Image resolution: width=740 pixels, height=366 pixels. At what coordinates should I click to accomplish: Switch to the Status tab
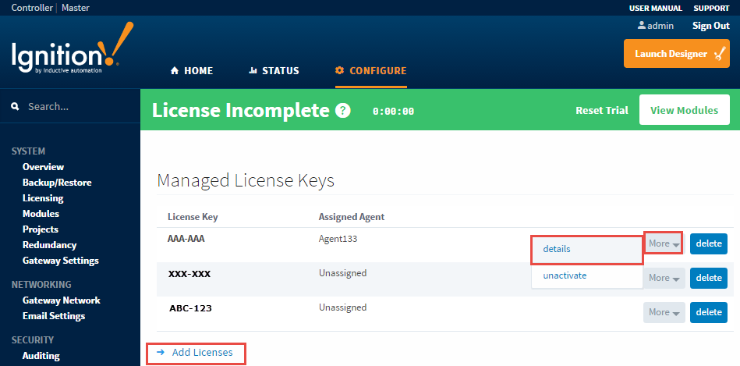(274, 71)
